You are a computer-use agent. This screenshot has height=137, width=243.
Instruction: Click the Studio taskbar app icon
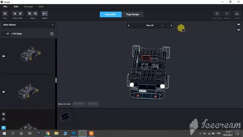(82, 134)
